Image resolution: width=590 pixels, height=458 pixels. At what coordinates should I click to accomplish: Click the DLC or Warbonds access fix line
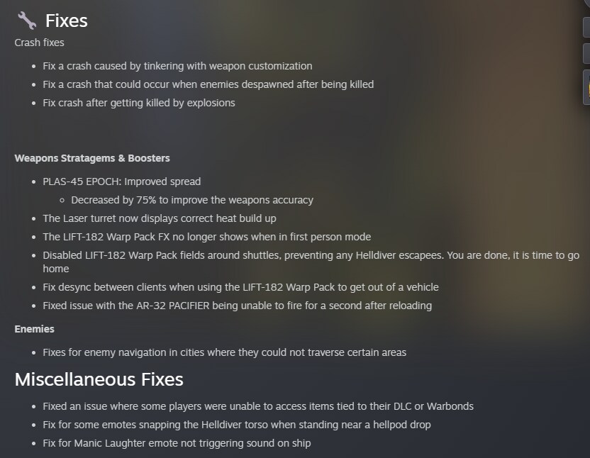click(257, 406)
